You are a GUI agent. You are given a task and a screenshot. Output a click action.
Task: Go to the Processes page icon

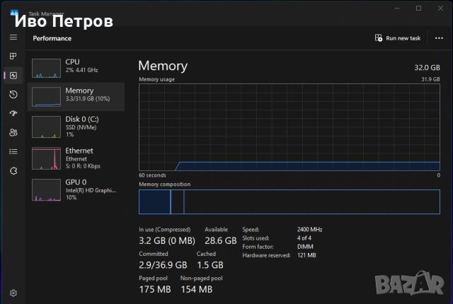[x=13, y=56]
